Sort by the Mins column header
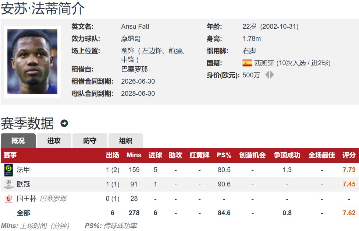Image resolution: width=359 pixels, height=231 pixels. (x=134, y=155)
